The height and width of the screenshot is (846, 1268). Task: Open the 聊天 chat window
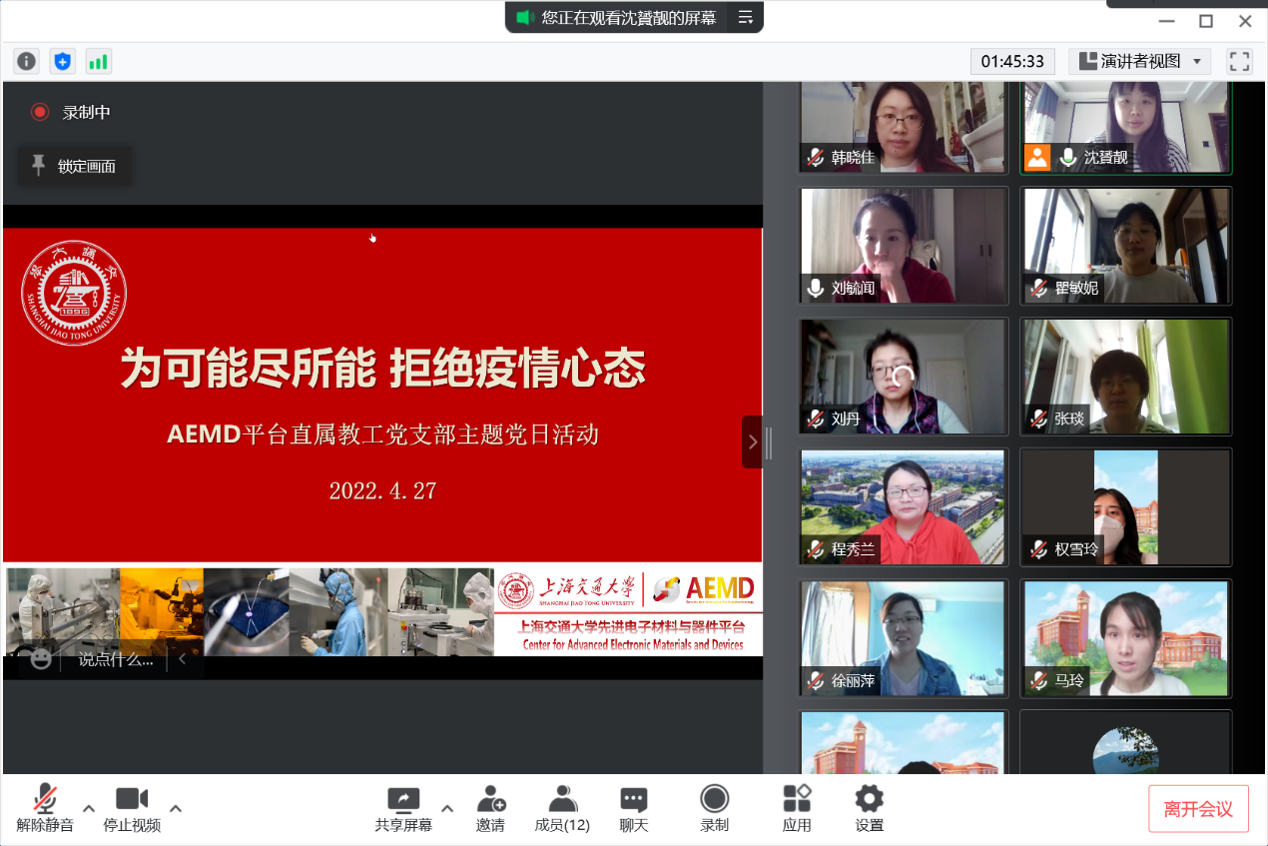coord(634,808)
